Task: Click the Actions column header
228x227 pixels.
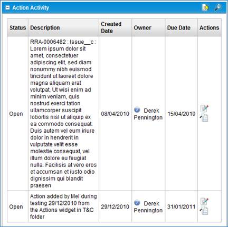Action: 210,28
